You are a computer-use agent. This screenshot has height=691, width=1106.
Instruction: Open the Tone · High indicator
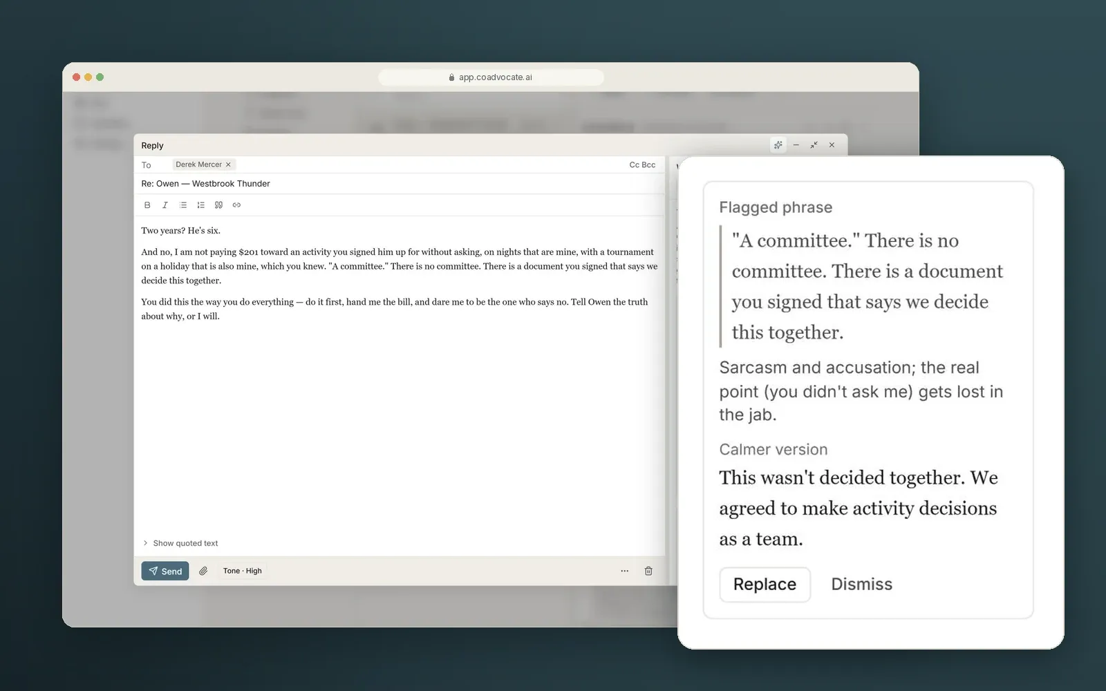point(243,571)
